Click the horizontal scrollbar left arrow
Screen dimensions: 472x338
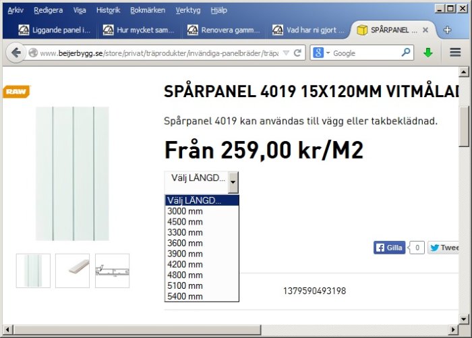(7, 329)
